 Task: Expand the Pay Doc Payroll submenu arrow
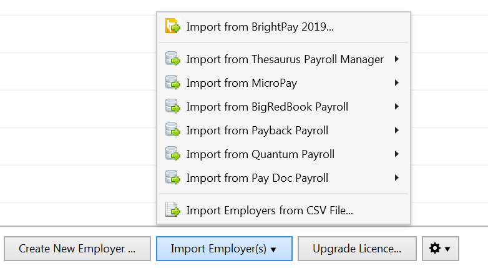[x=396, y=177]
